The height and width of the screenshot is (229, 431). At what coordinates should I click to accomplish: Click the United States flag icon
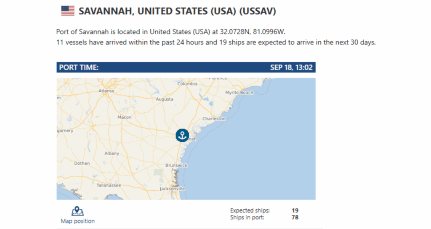pos(68,11)
